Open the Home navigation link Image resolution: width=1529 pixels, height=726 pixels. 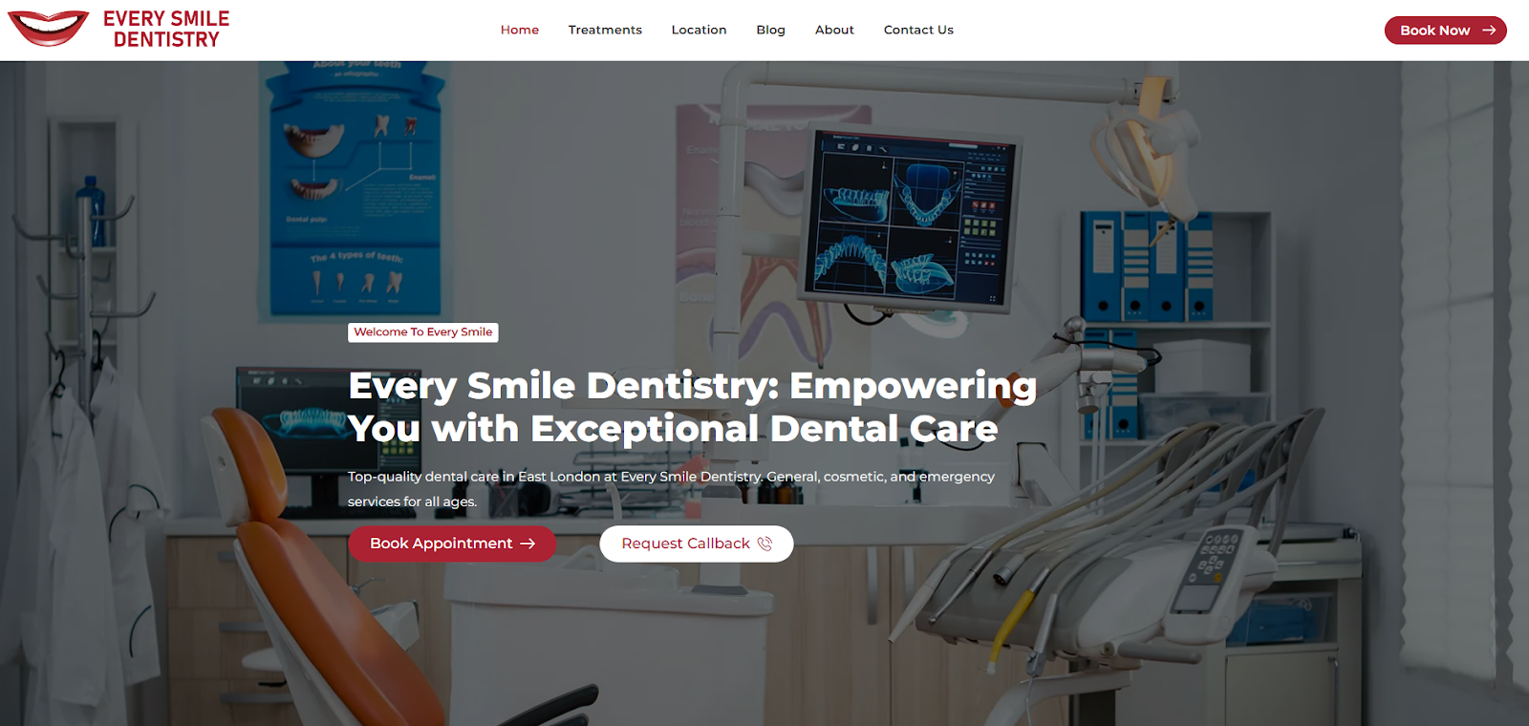pos(520,30)
